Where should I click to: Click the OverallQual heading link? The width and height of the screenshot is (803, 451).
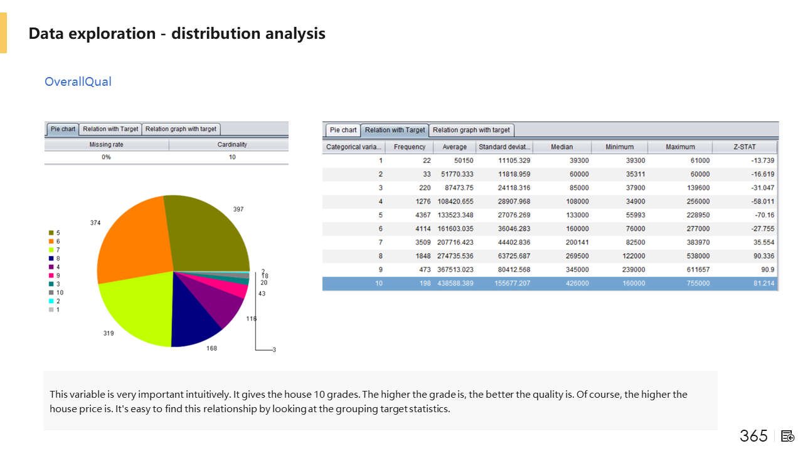point(78,81)
